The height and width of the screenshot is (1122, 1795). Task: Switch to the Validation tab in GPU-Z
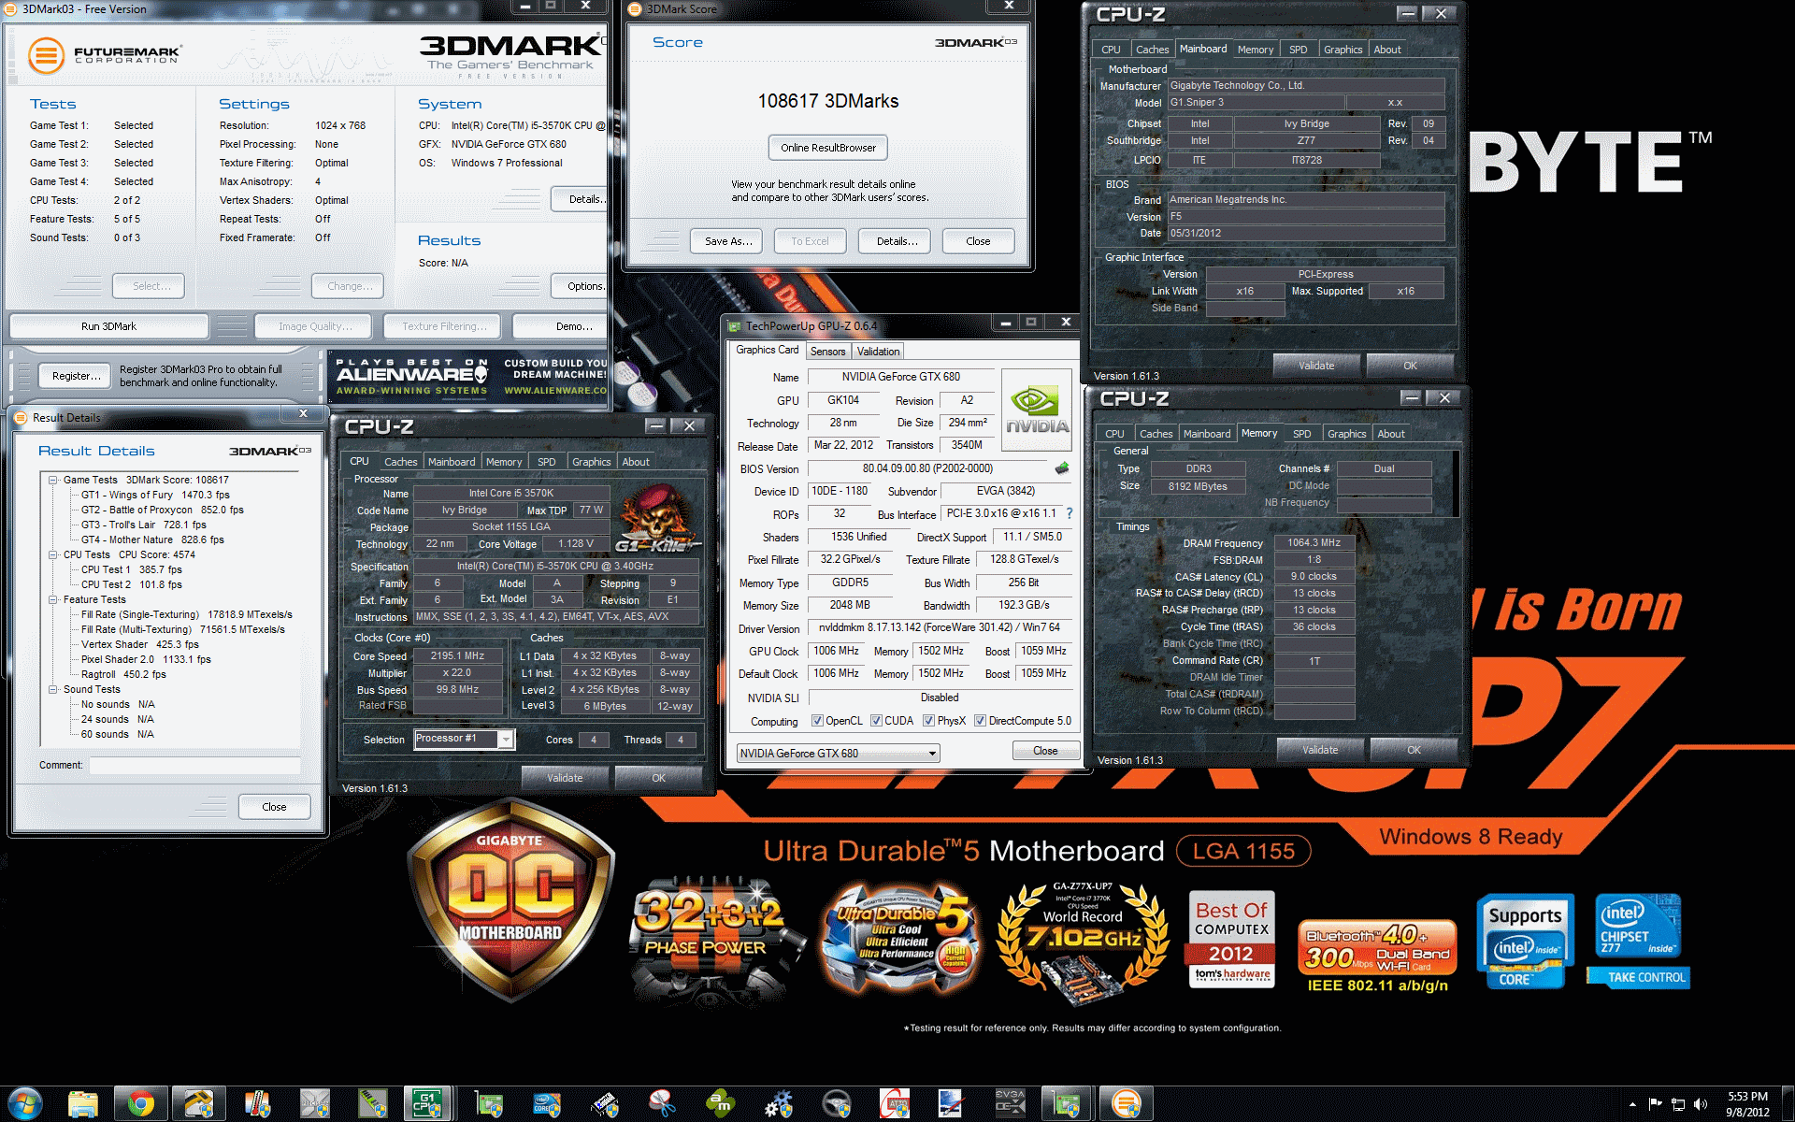click(x=878, y=352)
